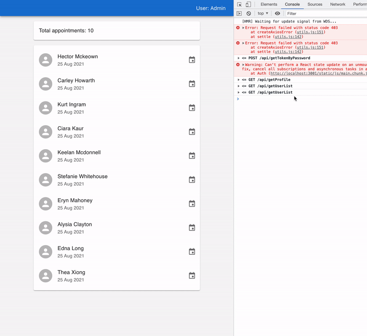Click Alysia Clayton's avatar icon
This screenshot has width=367, height=336.
point(45,228)
